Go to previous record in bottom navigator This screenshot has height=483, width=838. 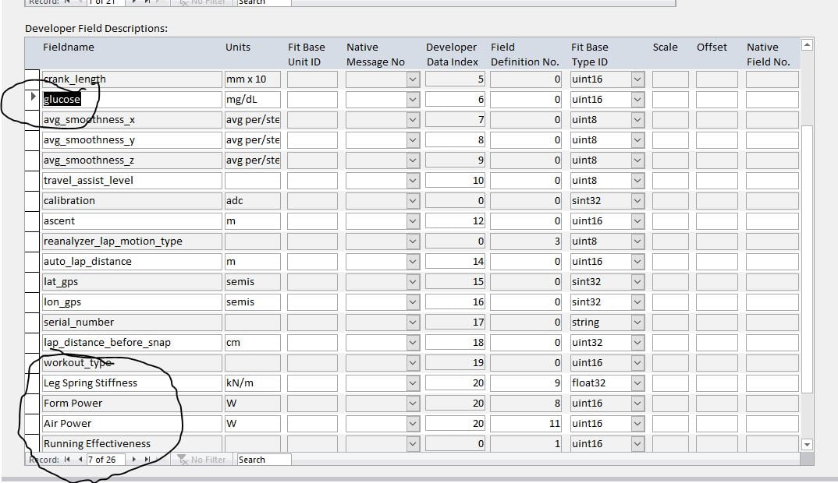point(80,460)
